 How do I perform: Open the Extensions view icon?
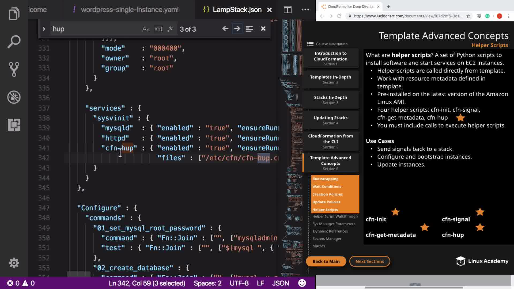[14, 125]
